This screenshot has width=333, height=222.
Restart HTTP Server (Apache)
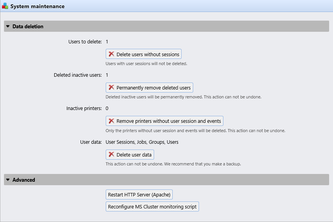tap(139, 194)
